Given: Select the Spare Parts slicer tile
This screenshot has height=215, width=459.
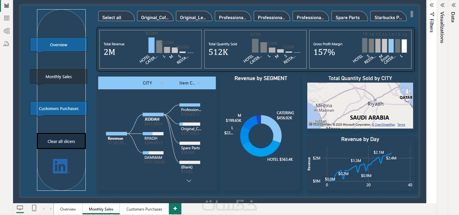Looking at the screenshot, I should tap(350, 16).
